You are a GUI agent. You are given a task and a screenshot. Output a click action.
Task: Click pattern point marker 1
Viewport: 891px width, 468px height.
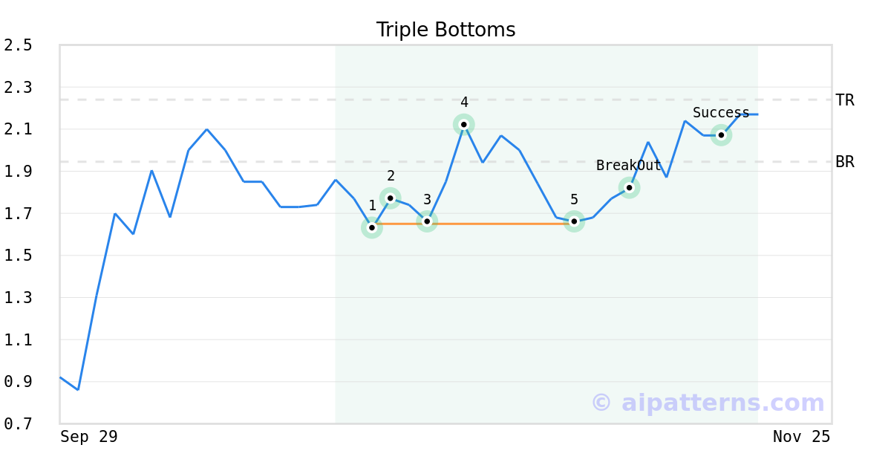(x=372, y=227)
